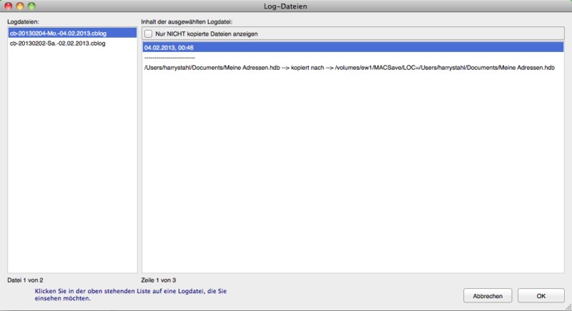Select the 'Meine Adressen.hdb' copied log entry
This screenshot has height=311, width=572.
pos(349,67)
